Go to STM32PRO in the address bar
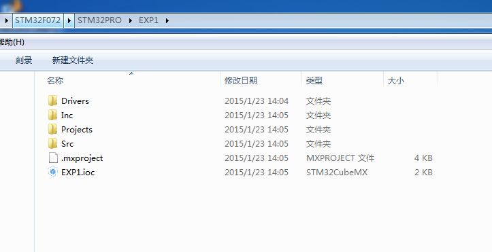This screenshot has height=252, width=492. point(99,20)
